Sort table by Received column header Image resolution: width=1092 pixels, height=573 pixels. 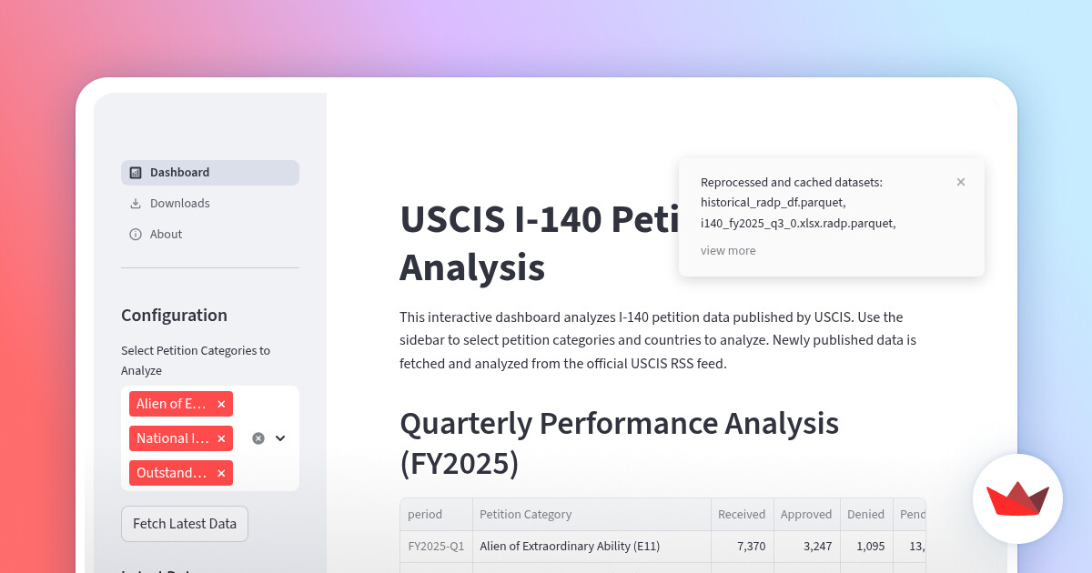tap(742, 515)
